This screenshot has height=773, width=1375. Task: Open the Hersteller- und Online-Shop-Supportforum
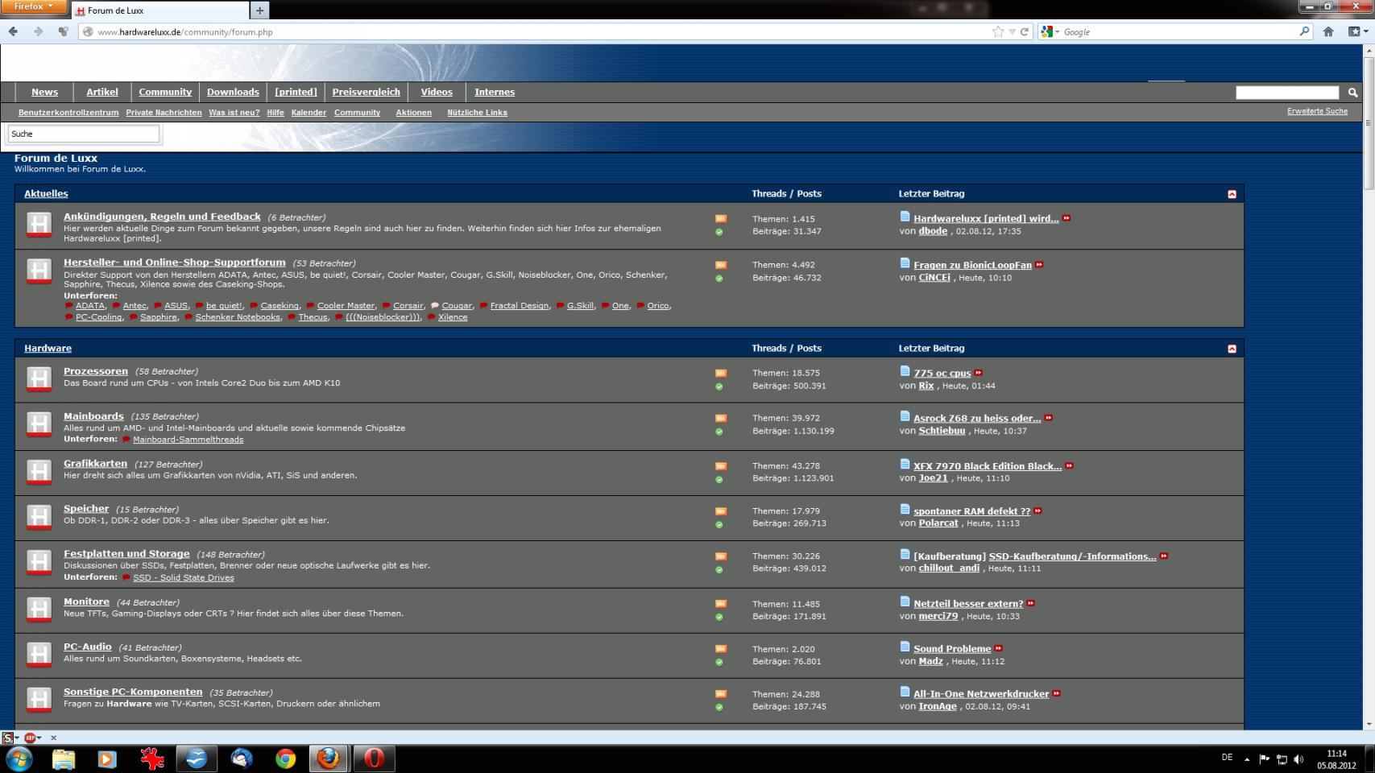point(175,262)
